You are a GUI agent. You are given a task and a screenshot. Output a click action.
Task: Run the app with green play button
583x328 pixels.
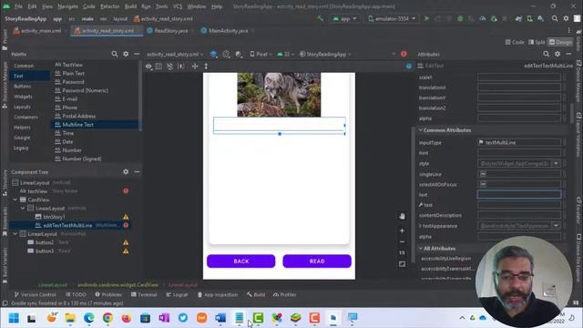click(426, 18)
